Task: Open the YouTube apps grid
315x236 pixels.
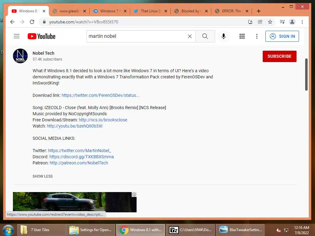Action: click(242, 36)
